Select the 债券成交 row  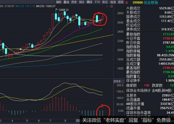150,29
